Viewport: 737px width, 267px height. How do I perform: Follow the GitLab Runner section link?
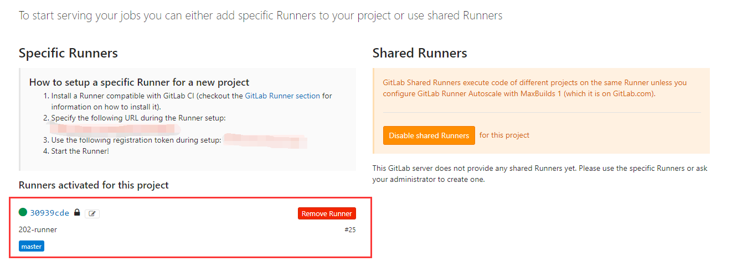pyautogui.click(x=282, y=96)
